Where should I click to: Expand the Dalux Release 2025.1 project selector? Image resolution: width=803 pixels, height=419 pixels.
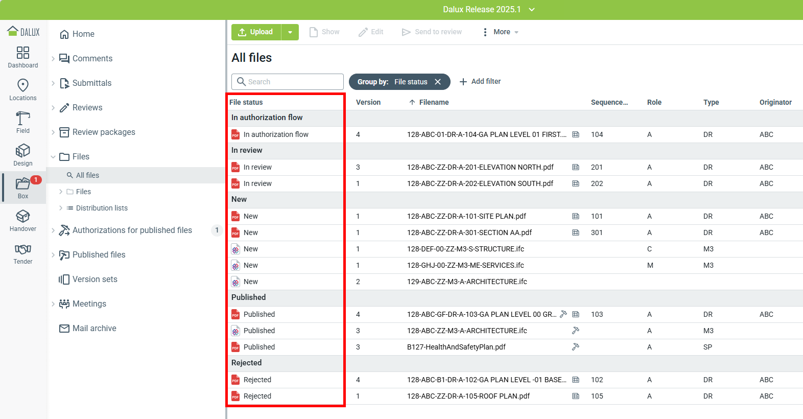[532, 10]
